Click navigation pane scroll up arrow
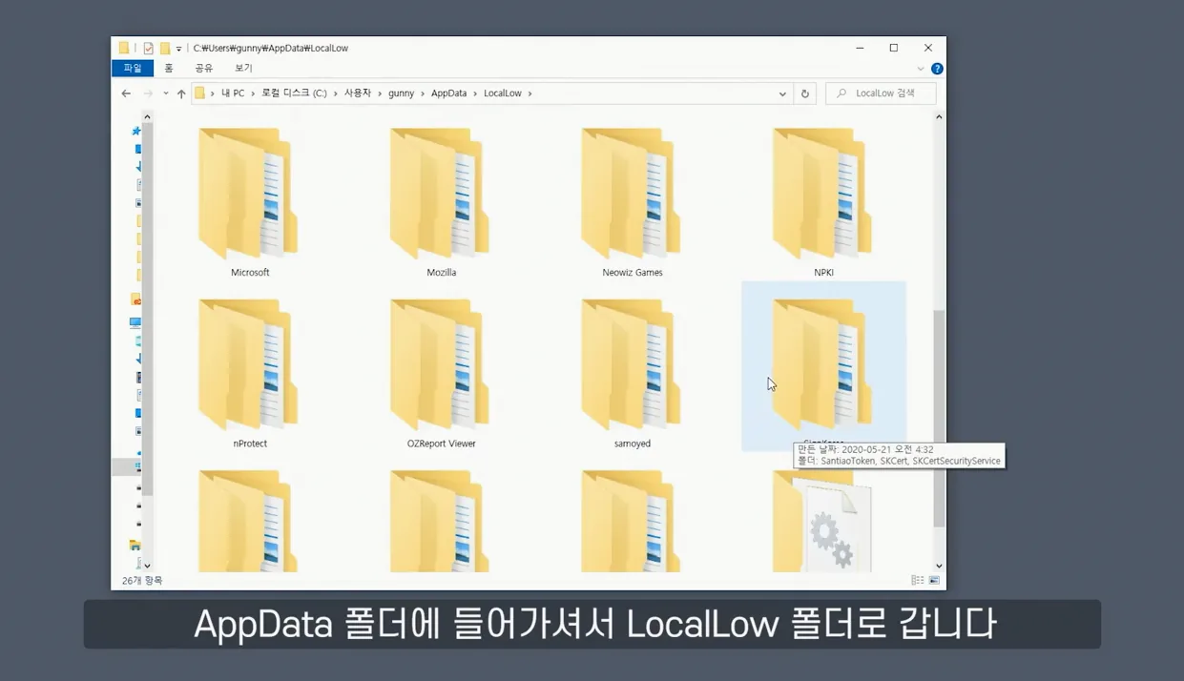 (147, 117)
